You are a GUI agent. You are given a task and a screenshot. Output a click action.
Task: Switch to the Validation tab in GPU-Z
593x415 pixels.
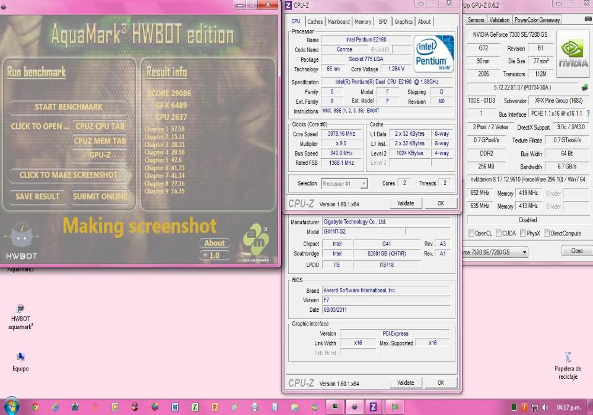(499, 20)
